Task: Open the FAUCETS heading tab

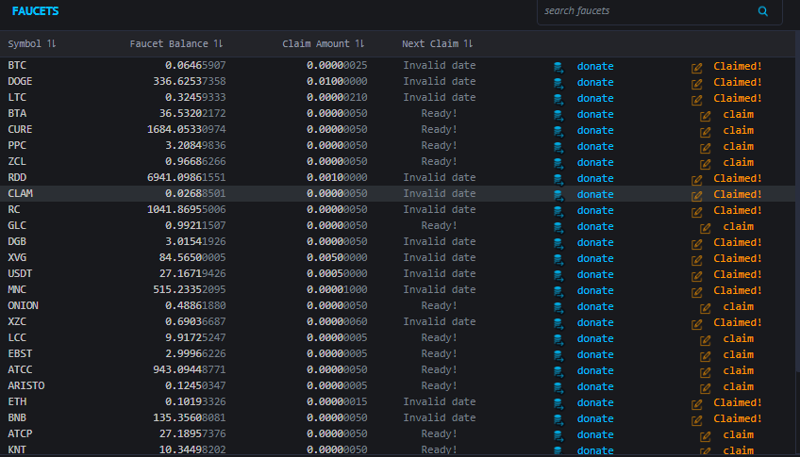Action: pyautogui.click(x=35, y=11)
